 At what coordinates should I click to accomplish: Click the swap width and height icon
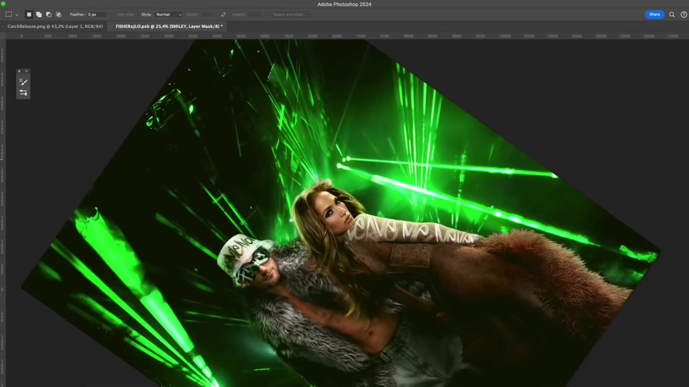[223, 15]
